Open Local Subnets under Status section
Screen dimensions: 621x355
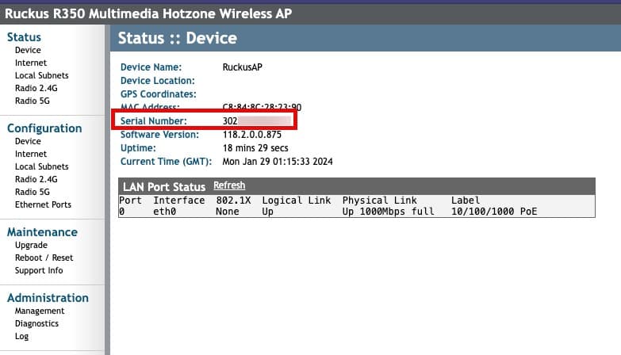click(x=41, y=75)
